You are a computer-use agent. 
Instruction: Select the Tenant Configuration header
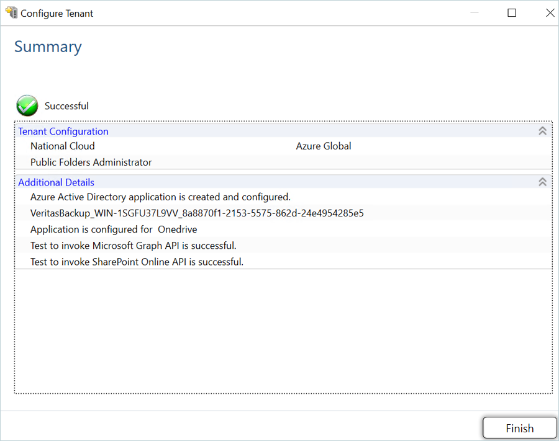(x=63, y=131)
